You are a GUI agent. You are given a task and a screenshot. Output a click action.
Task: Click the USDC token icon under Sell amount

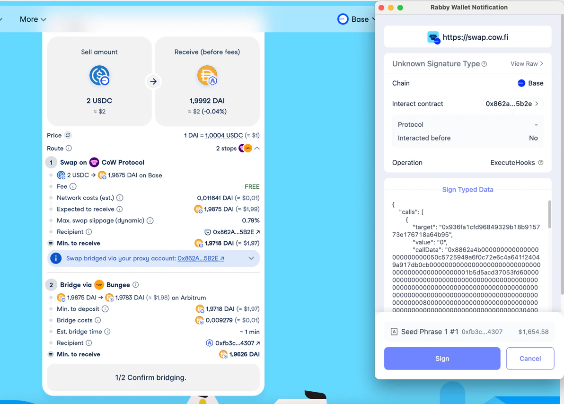coord(99,76)
